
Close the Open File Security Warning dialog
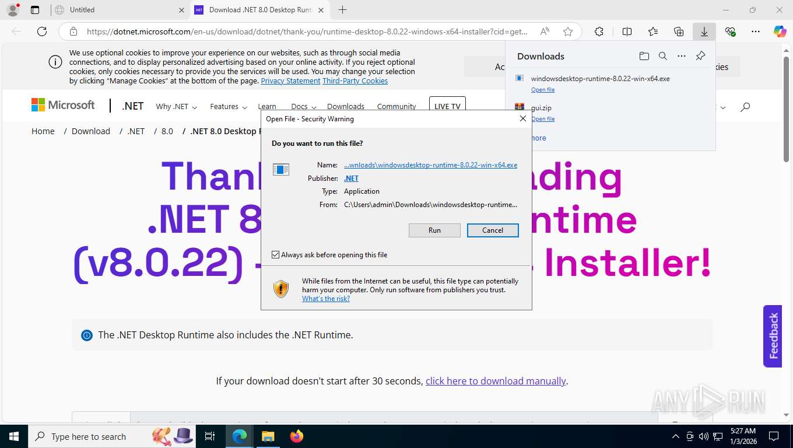pyautogui.click(x=523, y=118)
